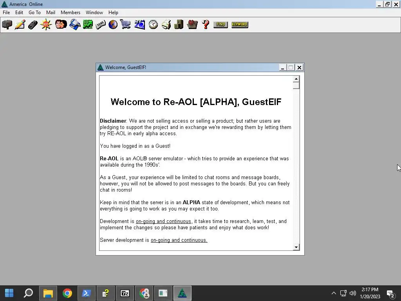Click the My AOL icon

coord(140,25)
